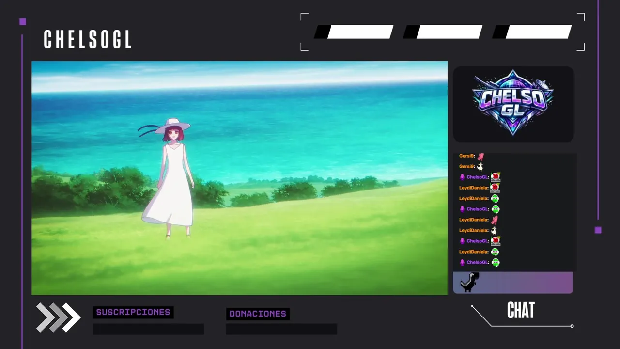
Task: Click the red DJ emote in the topmost ChelsoGL message
Action: (496, 177)
